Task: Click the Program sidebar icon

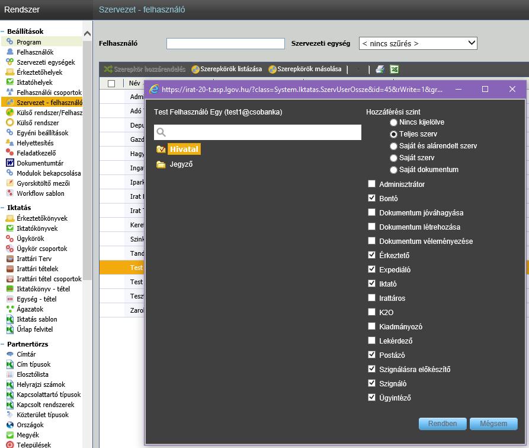Action: pos(10,42)
